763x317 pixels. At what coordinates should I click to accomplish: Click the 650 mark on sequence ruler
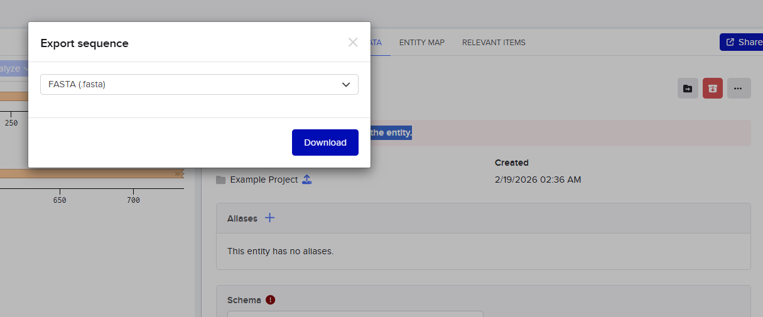(60, 200)
